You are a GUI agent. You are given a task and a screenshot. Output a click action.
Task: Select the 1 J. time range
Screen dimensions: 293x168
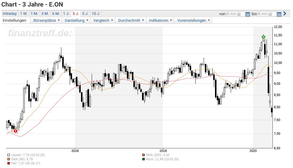(66, 14)
